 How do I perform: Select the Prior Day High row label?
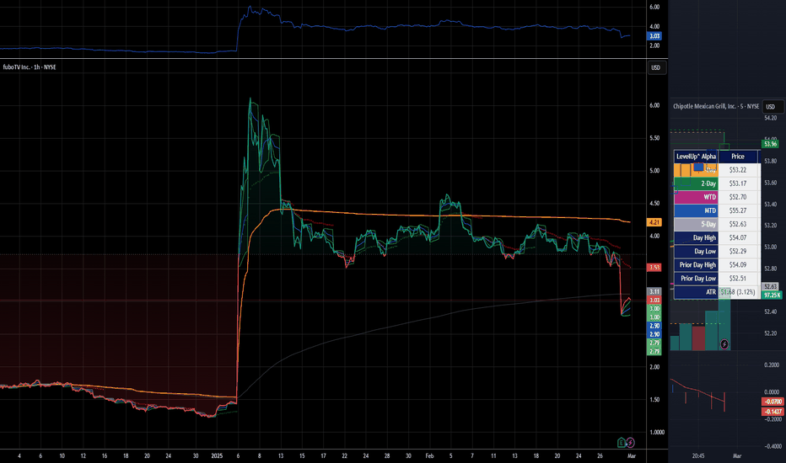click(x=697, y=265)
